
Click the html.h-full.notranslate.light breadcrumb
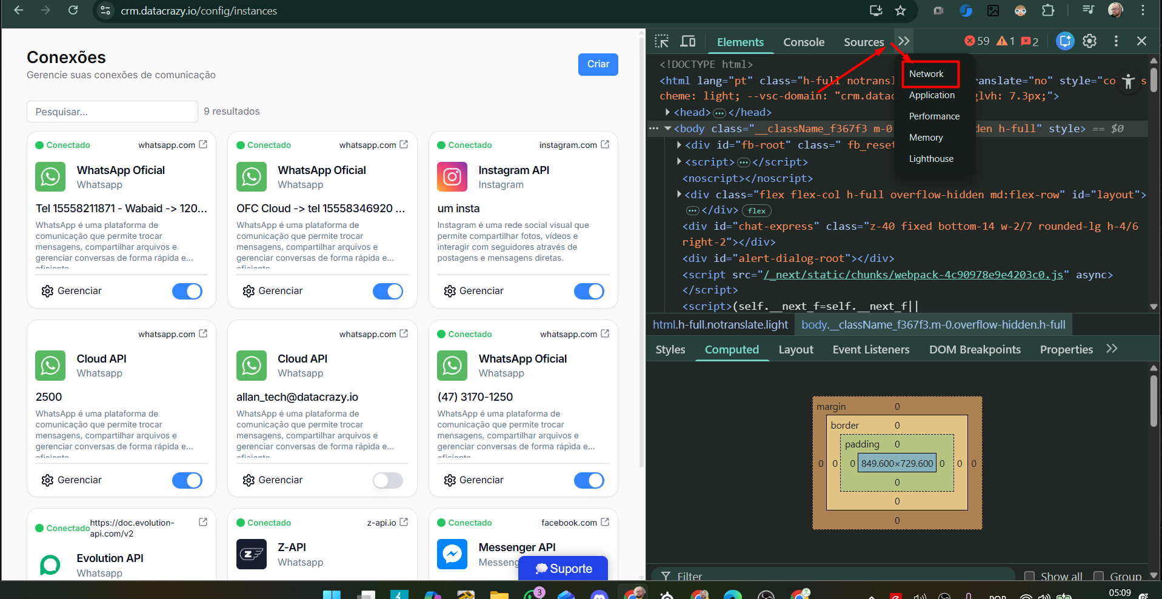pos(720,325)
